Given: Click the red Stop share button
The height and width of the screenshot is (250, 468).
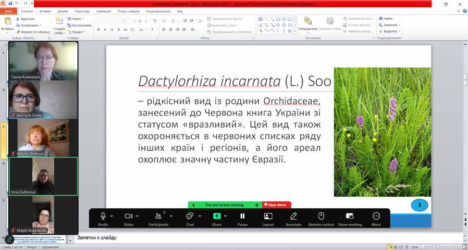Looking at the screenshot, I should [276, 205].
